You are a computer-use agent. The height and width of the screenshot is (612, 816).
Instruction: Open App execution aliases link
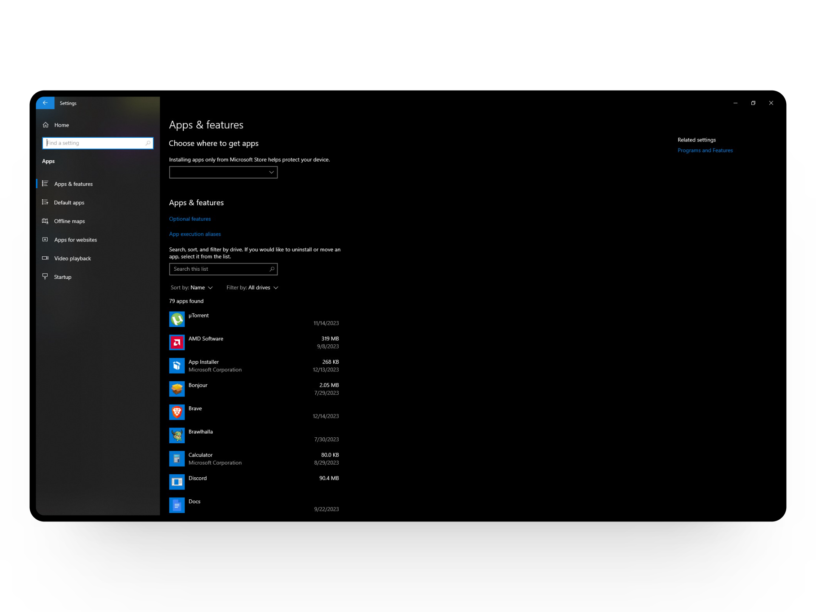click(x=195, y=234)
